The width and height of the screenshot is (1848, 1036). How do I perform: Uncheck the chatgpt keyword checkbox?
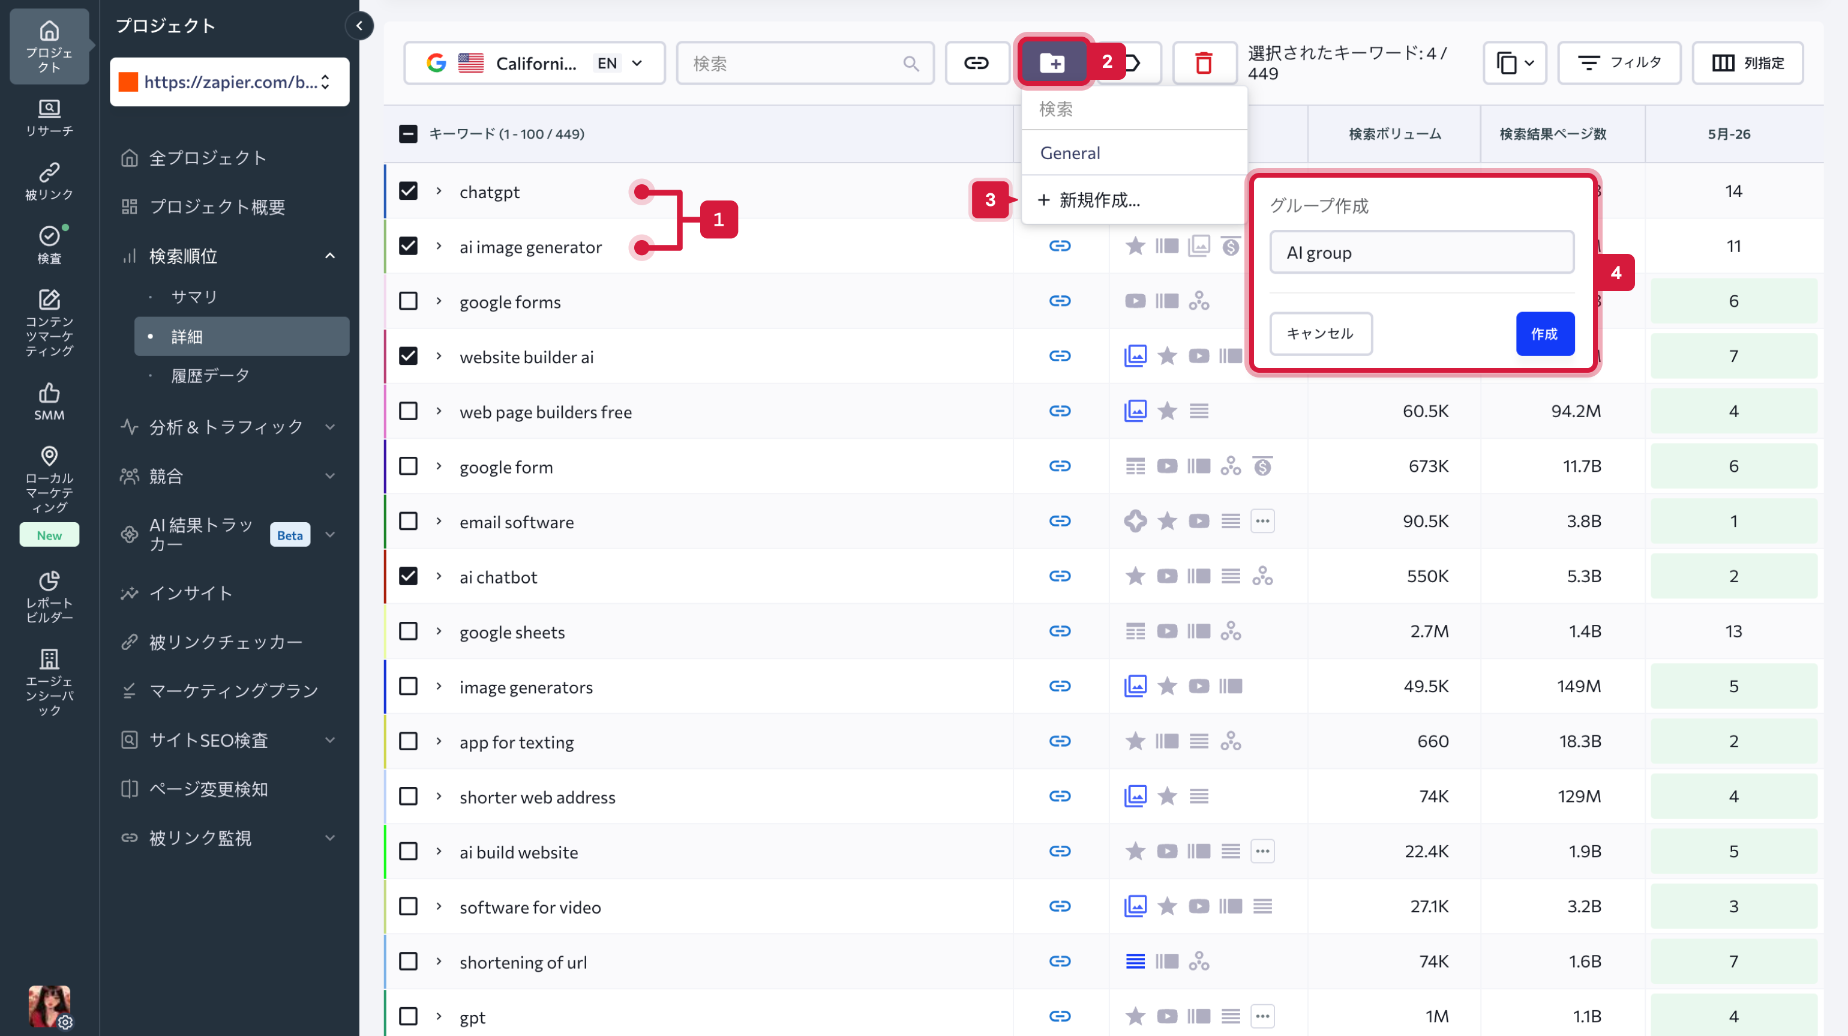pyautogui.click(x=408, y=191)
